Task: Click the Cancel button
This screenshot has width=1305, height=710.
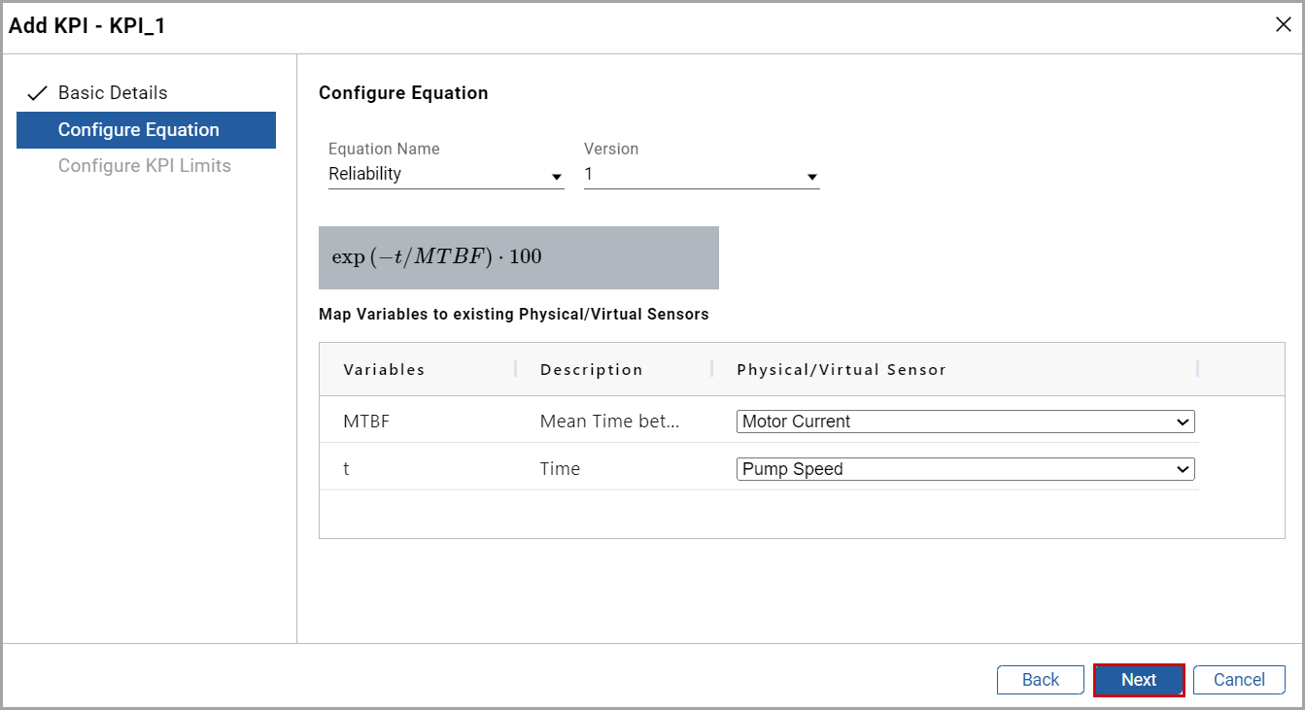Action: click(1238, 679)
